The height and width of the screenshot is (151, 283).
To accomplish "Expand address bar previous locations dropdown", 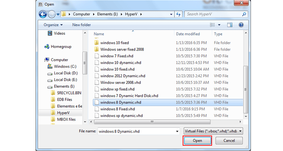I will [171, 14].
